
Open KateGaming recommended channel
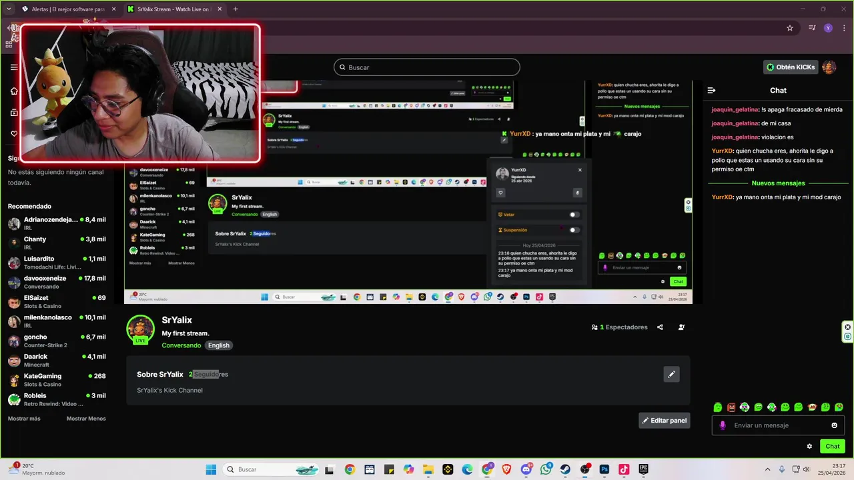(57, 380)
